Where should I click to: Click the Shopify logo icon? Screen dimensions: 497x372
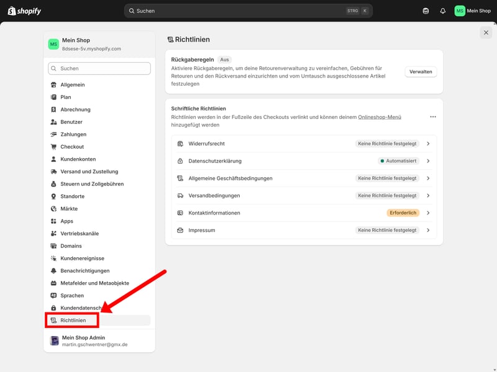[x=12, y=11]
